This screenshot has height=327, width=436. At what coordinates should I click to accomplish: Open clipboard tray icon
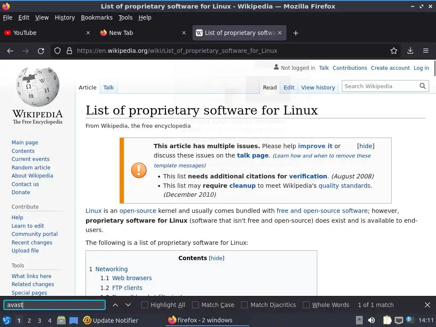387,321
